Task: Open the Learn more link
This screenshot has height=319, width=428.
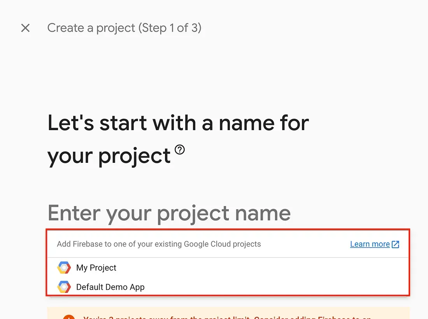Action: [370, 244]
